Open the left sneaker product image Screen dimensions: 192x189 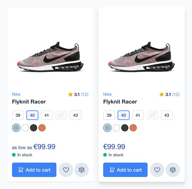[50, 57]
